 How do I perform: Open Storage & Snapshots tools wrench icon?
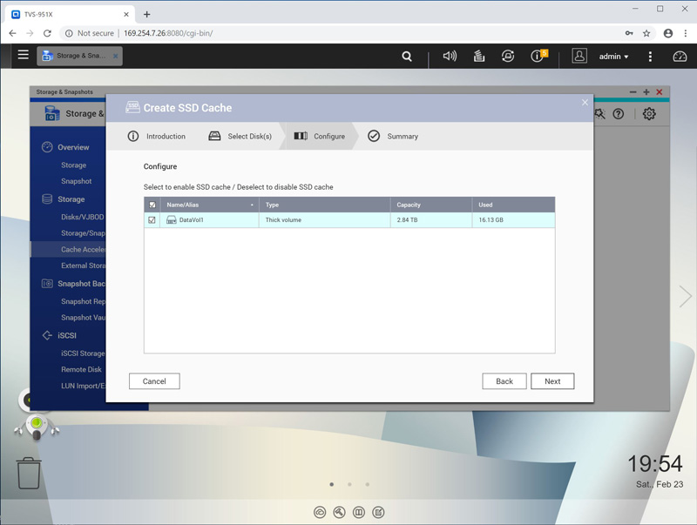pos(599,114)
